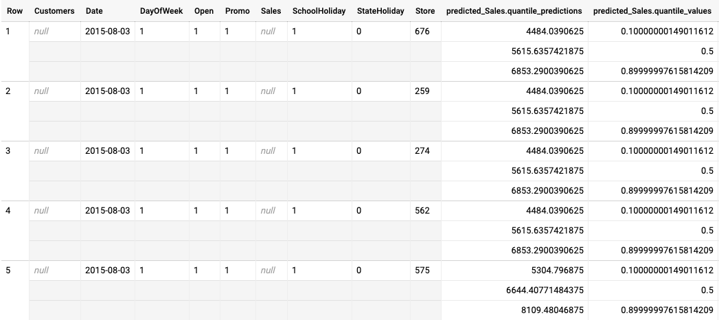Click the DayOfWeek column header
The width and height of the screenshot is (719, 320).
click(161, 12)
